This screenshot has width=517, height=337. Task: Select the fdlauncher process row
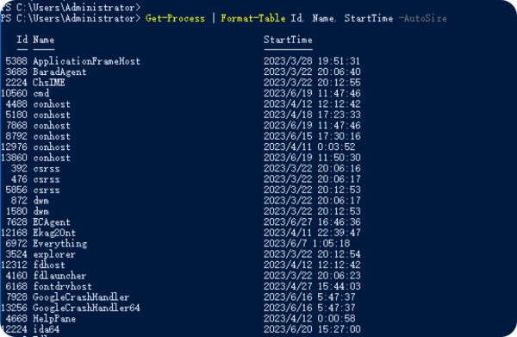pyautogui.click(x=183, y=276)
